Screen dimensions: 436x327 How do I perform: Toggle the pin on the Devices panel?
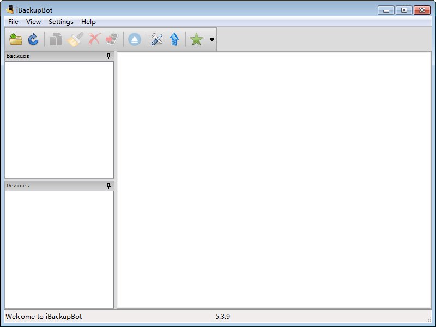(108, 186)
